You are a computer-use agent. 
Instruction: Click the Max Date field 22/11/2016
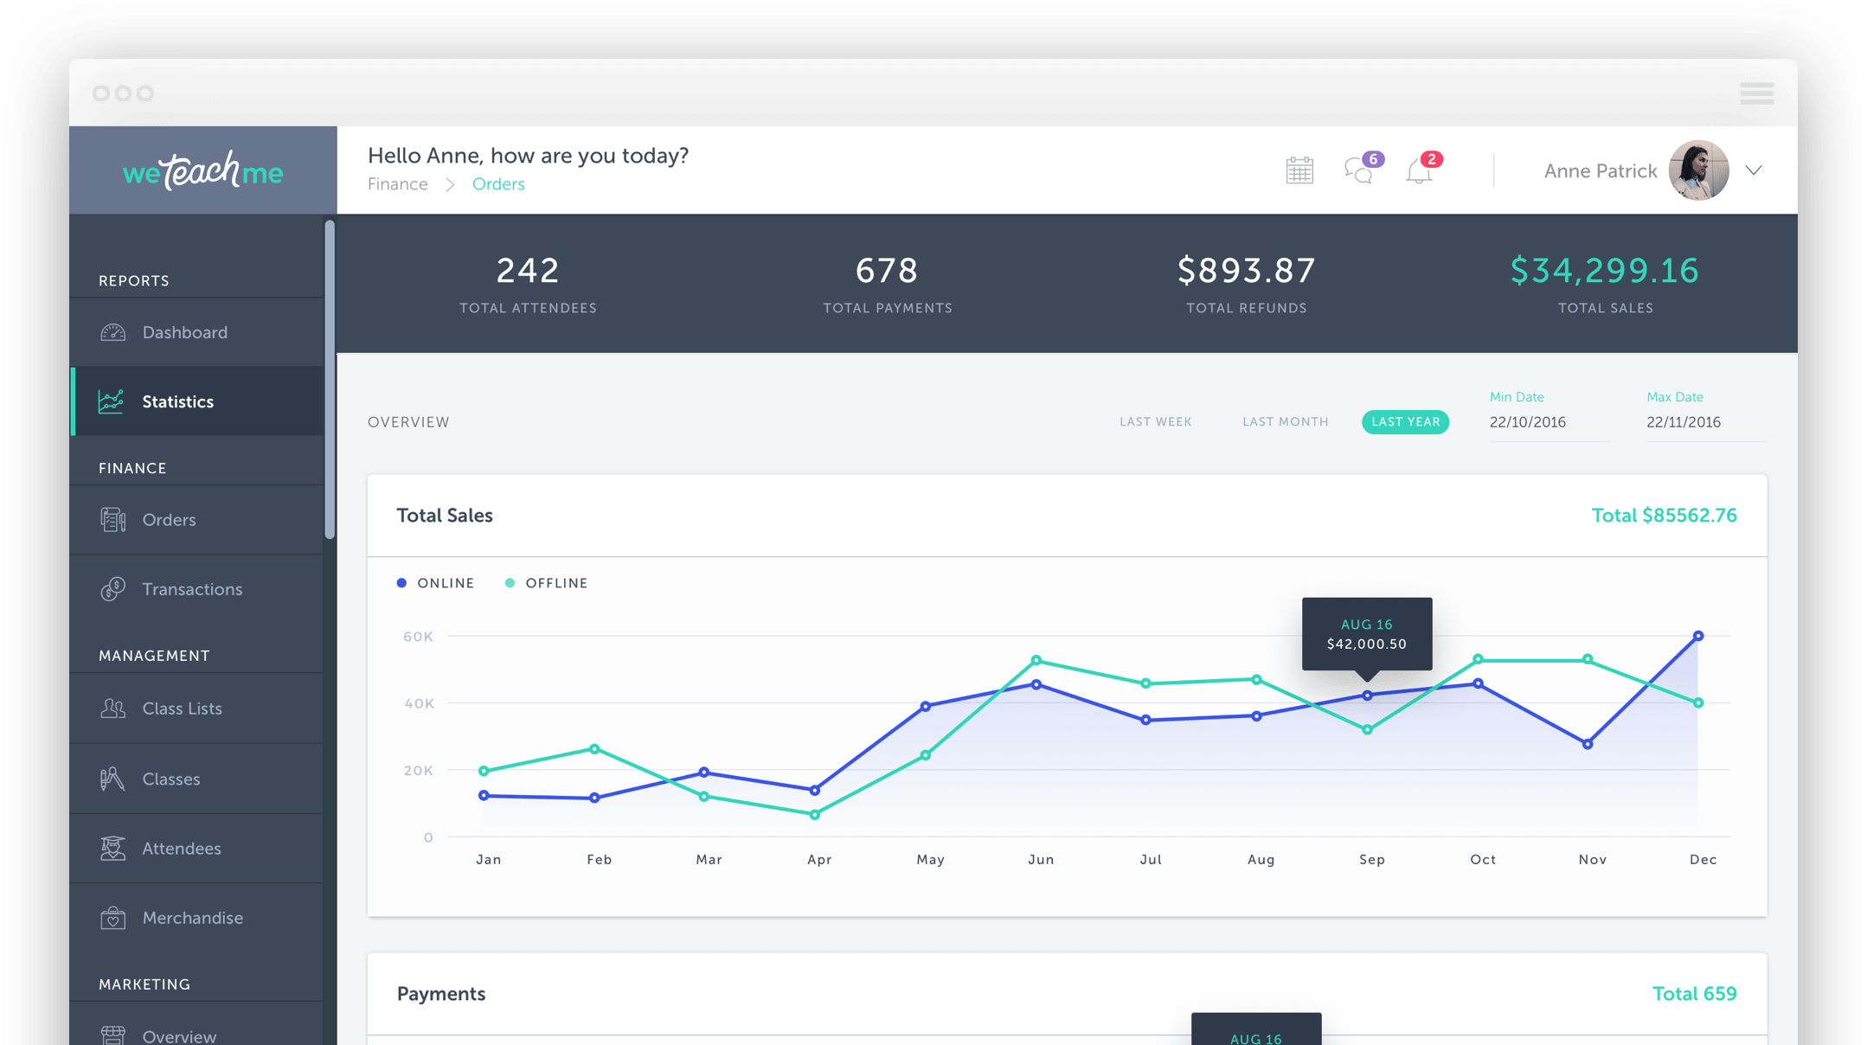click(1706, 422)
